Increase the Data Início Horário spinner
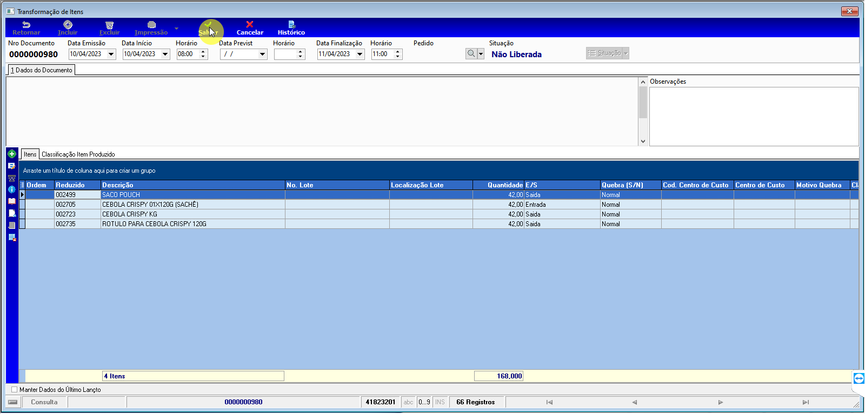Image resolution: width=865 pixels, height=414 pixels. point(203,52)
